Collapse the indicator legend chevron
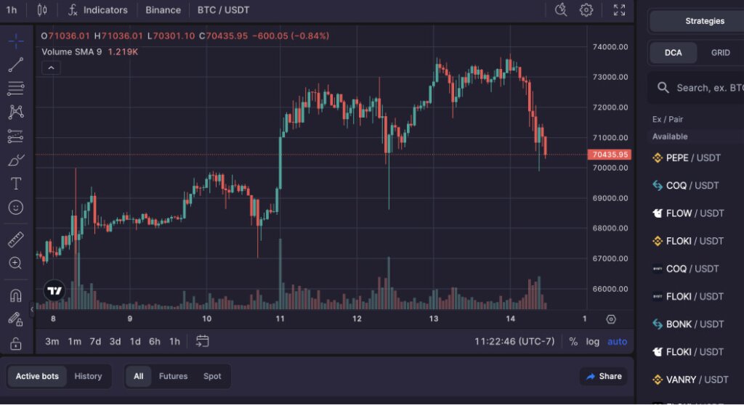Screen dimensions: 744x405 pos(51,68)
